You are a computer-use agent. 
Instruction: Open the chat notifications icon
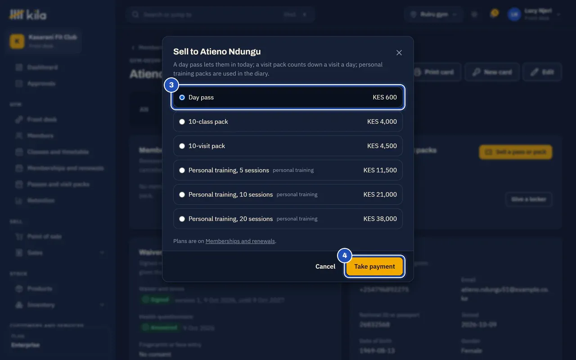coord(494,14)
